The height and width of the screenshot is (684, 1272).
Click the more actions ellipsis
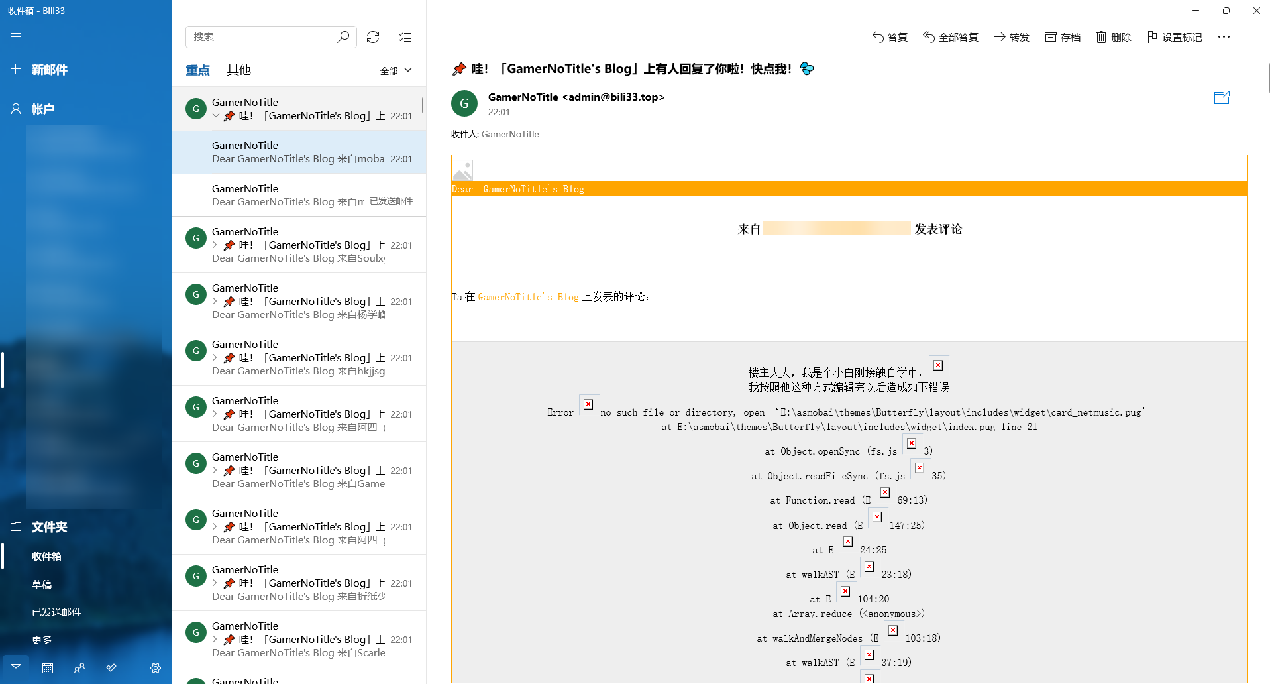1224,37
